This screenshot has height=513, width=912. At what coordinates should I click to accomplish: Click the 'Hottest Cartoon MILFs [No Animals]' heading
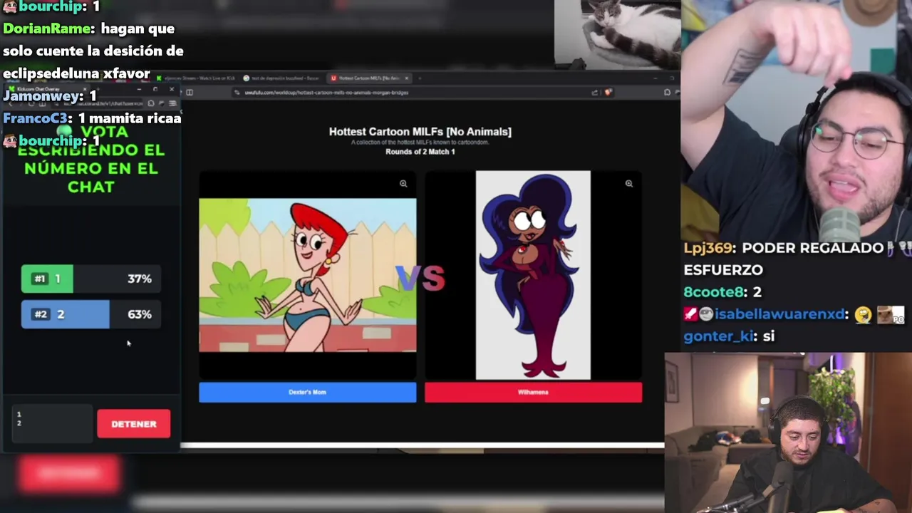click(420, 131)
